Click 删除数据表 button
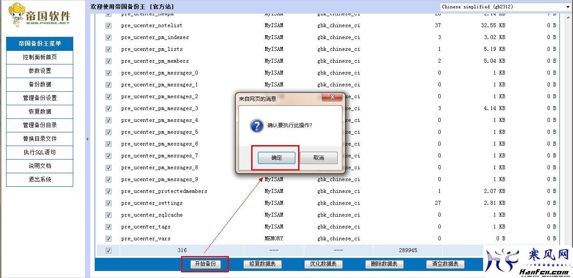Image resolution: width=573 pixels, height=278 pixels. tap(384, 264)
